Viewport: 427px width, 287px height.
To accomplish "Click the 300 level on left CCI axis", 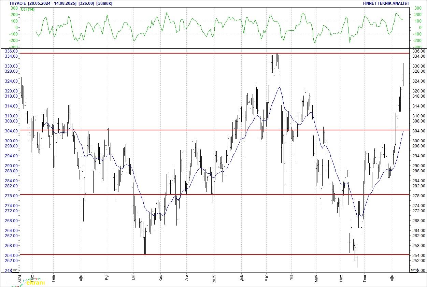I will point(15,8).
